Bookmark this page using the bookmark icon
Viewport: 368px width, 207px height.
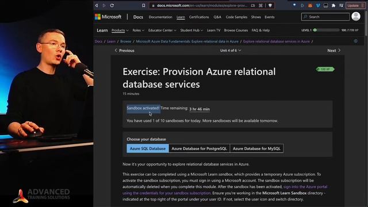tap(143, 5)
